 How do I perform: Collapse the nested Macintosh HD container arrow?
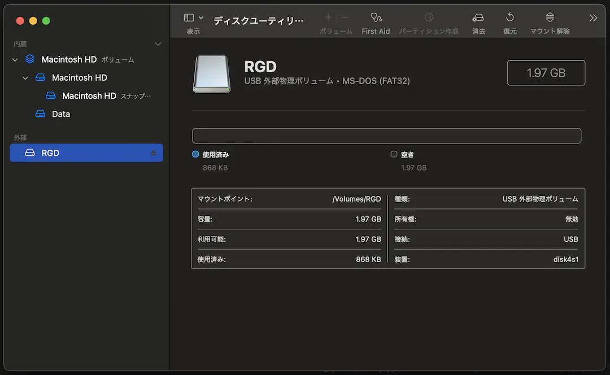click(25, 78)
